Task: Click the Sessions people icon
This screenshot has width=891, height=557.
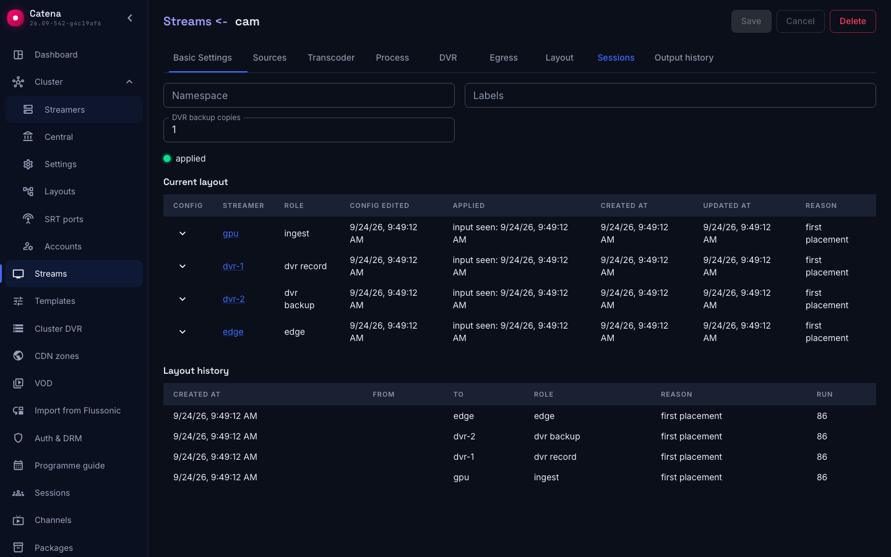Action: (x=19, y=493)
